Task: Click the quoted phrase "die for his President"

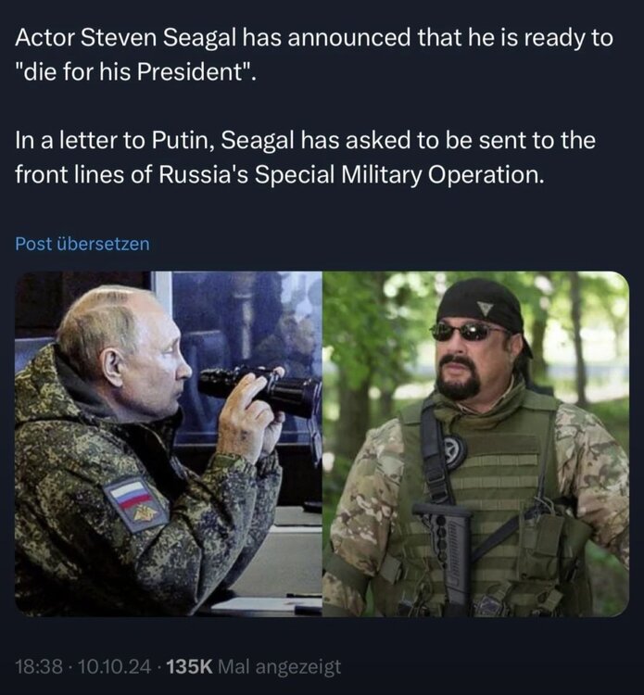Action: [x=133, y=73]
